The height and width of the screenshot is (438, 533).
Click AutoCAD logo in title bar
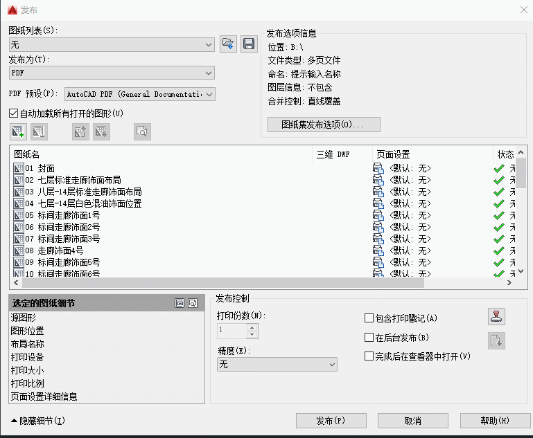[x=12, y=10]
